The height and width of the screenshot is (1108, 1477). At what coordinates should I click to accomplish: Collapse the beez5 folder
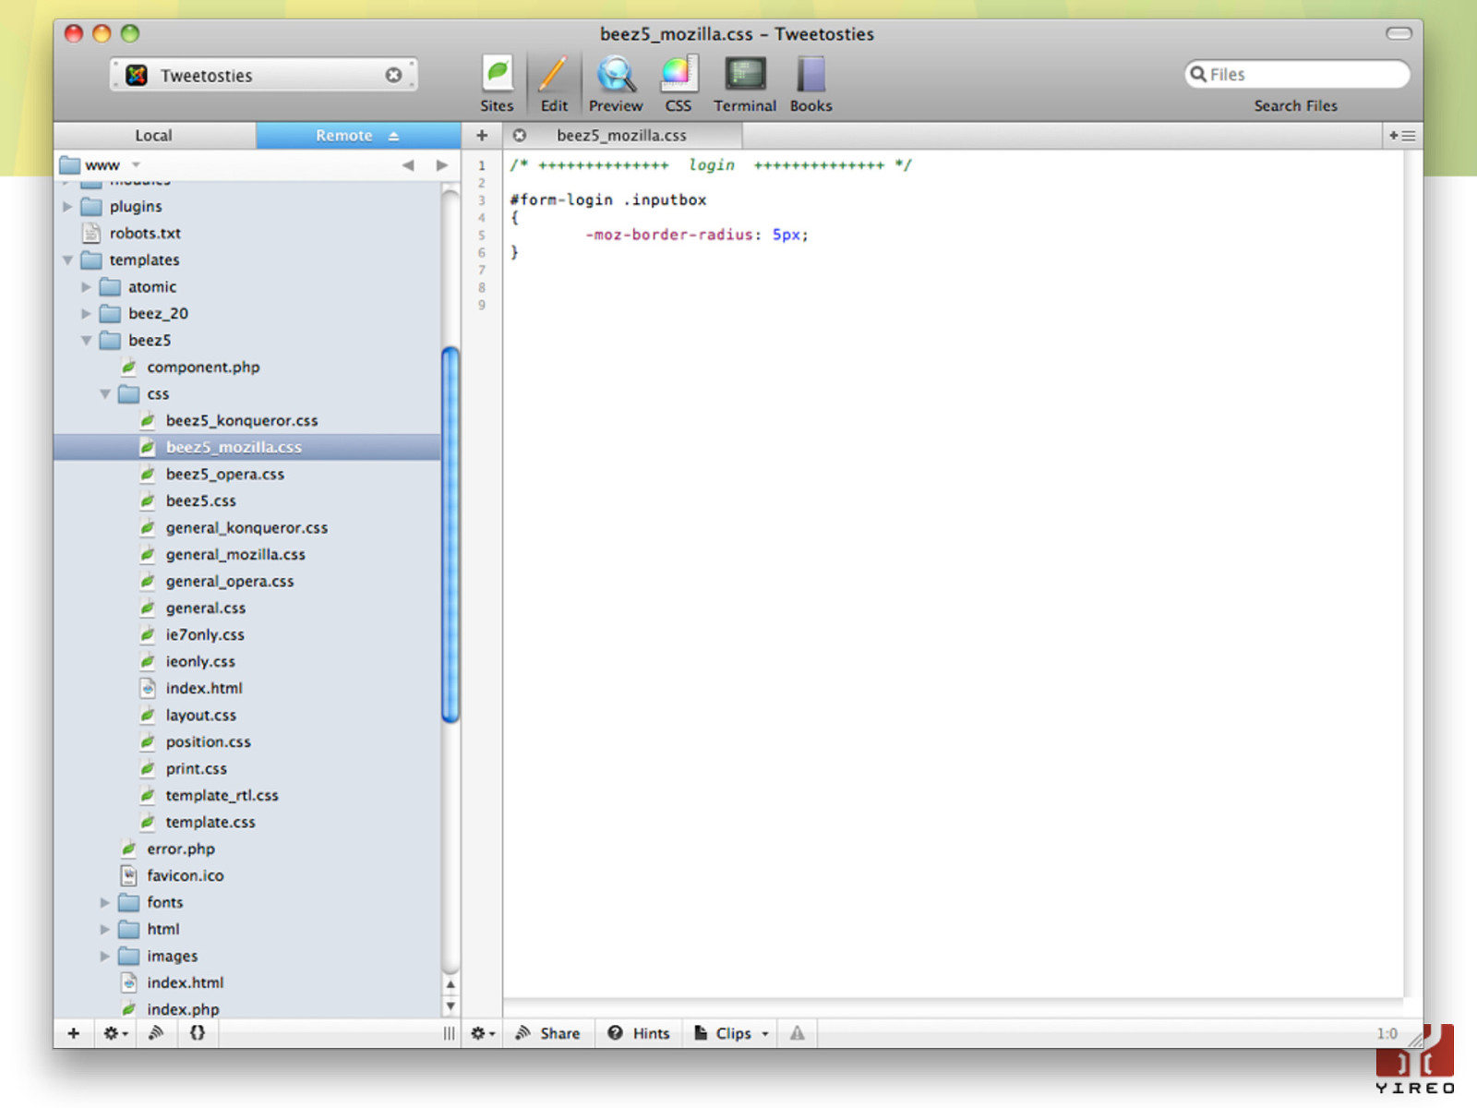86,341
